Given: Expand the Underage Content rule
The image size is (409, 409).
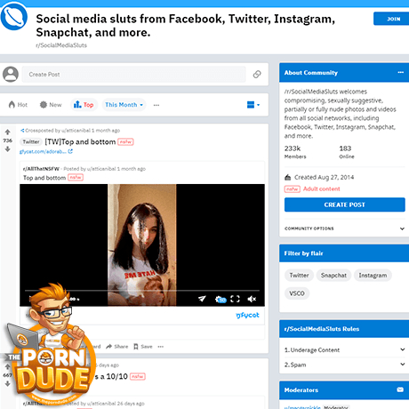Looking at the screenshot, I should tap(344, 349).
